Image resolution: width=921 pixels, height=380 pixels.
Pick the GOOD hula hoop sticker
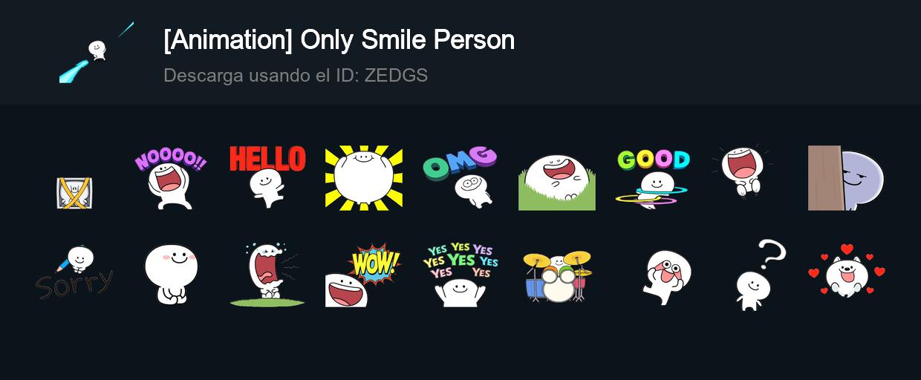click(x=654, y=178)
